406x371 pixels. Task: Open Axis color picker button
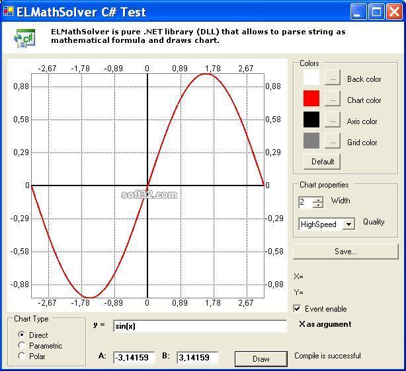333,119
